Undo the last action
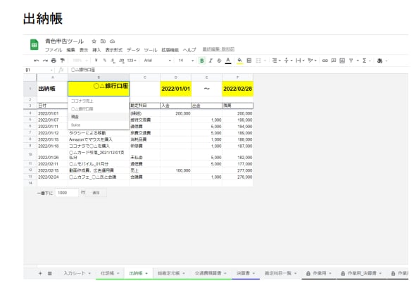 [37, 61]
